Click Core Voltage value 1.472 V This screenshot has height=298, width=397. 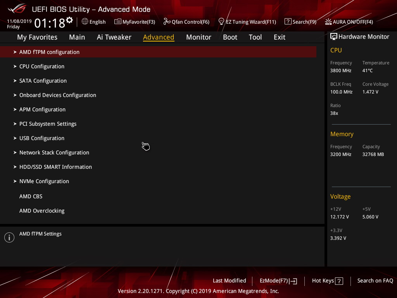(370, 92)
